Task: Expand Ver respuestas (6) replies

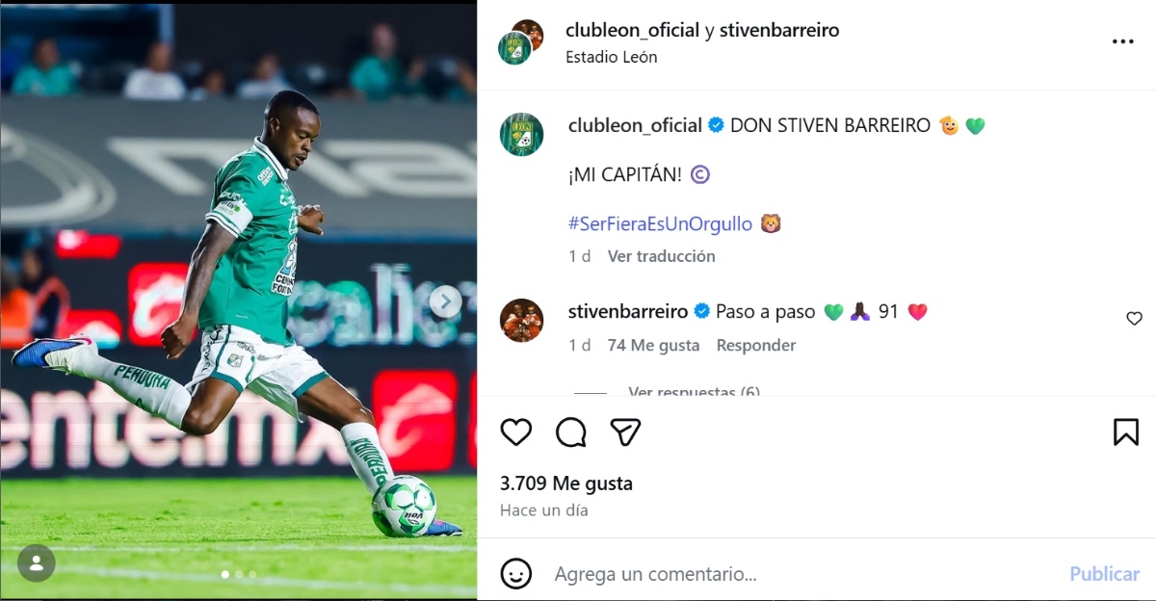Action: pyautogui.click(x=694, y=392)
